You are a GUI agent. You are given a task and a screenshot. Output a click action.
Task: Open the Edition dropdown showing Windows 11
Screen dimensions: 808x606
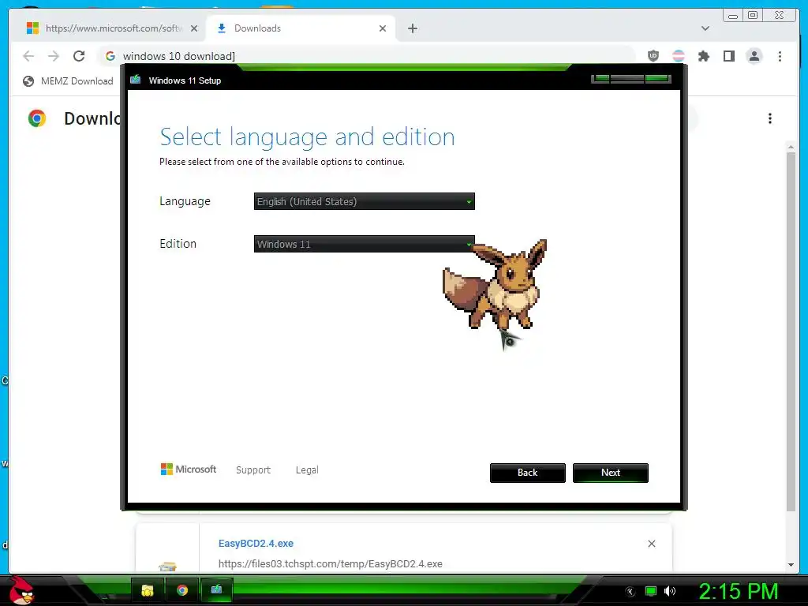click(x=365, y=244)
